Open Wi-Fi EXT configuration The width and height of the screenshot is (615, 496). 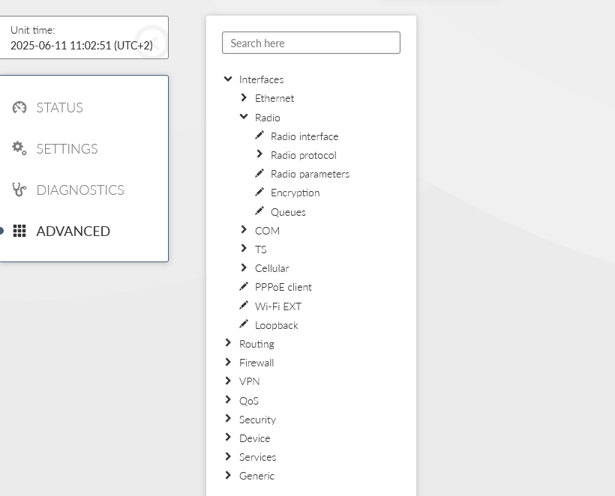[278, 306]
